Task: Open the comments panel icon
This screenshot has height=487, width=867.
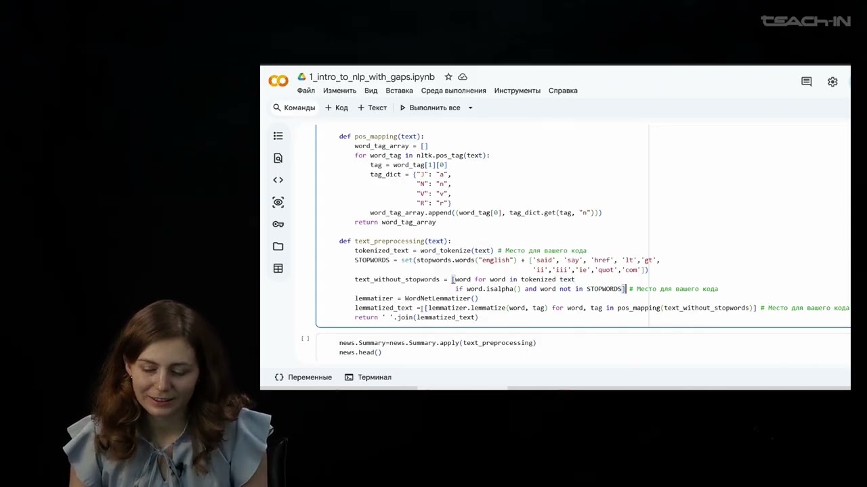Action: pos(806,81)
